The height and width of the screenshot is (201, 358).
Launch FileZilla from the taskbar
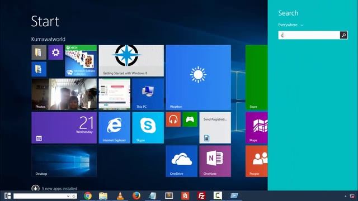(201, 196)
